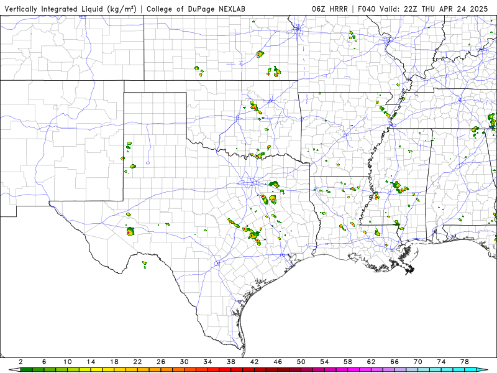Screen dimensions: 497x373
Task: Click the '34' label on the color scale
Action: click(x=207, y=362)
